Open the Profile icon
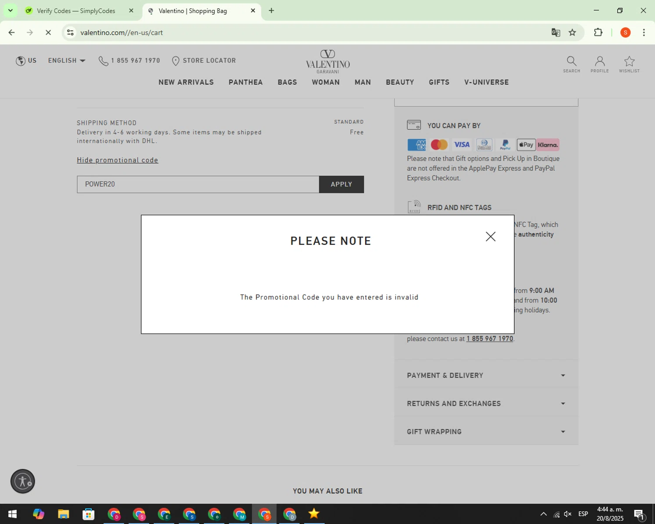 600,64
